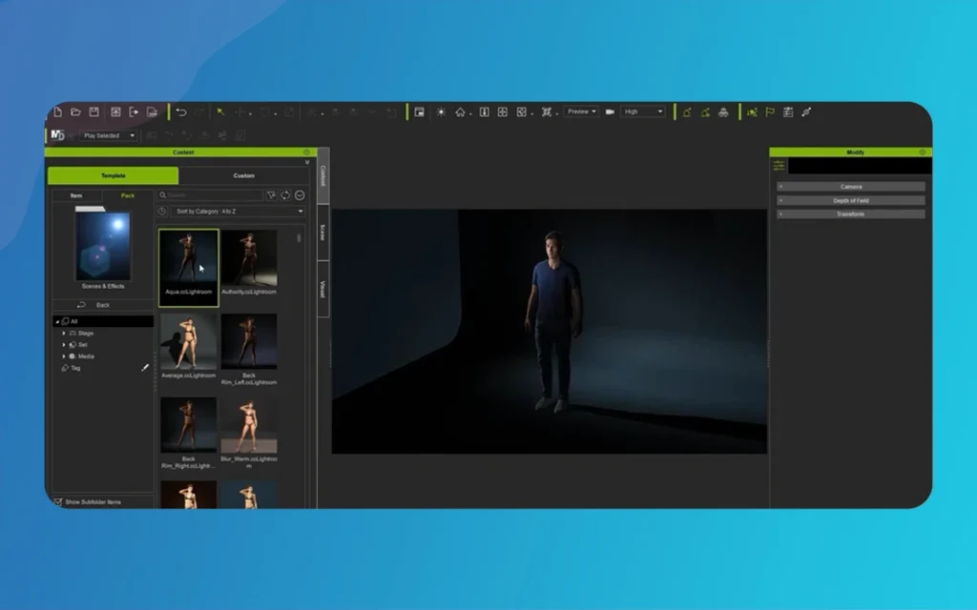Screen dimensions: 977x610
Task: Open the Play Selected dropdown
Action: pos(109,136)
